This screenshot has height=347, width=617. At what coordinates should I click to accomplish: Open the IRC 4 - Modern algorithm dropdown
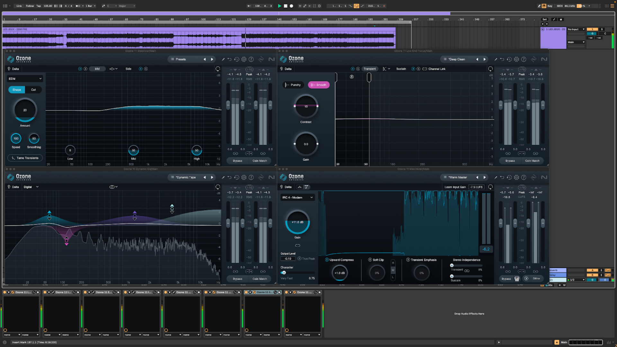297,197
